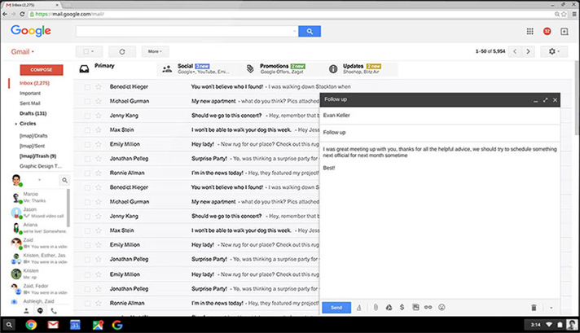The height and width of the screenshot is (333, 580).
Task: Open formatting options in compose window
Action: 358,308
